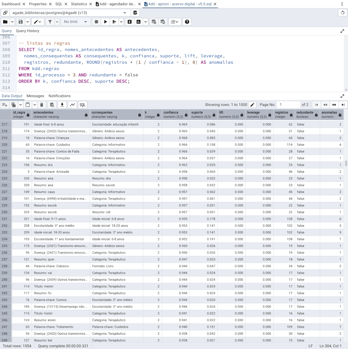Go to first page of results

pos(316,104)
